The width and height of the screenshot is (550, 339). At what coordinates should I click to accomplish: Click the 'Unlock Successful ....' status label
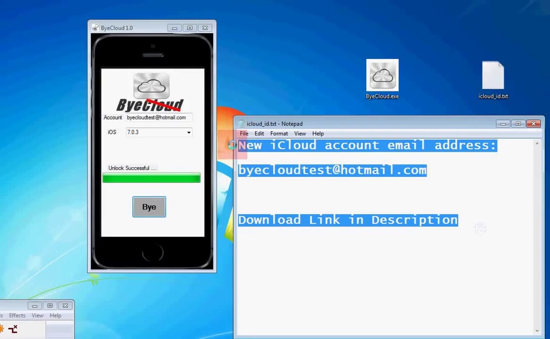(132, 168)
